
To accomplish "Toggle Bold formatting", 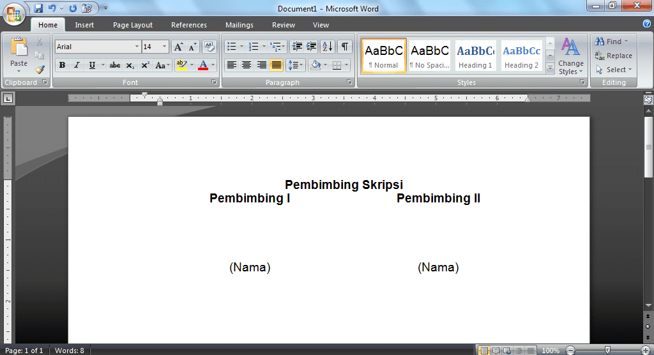I will (62, 65).
